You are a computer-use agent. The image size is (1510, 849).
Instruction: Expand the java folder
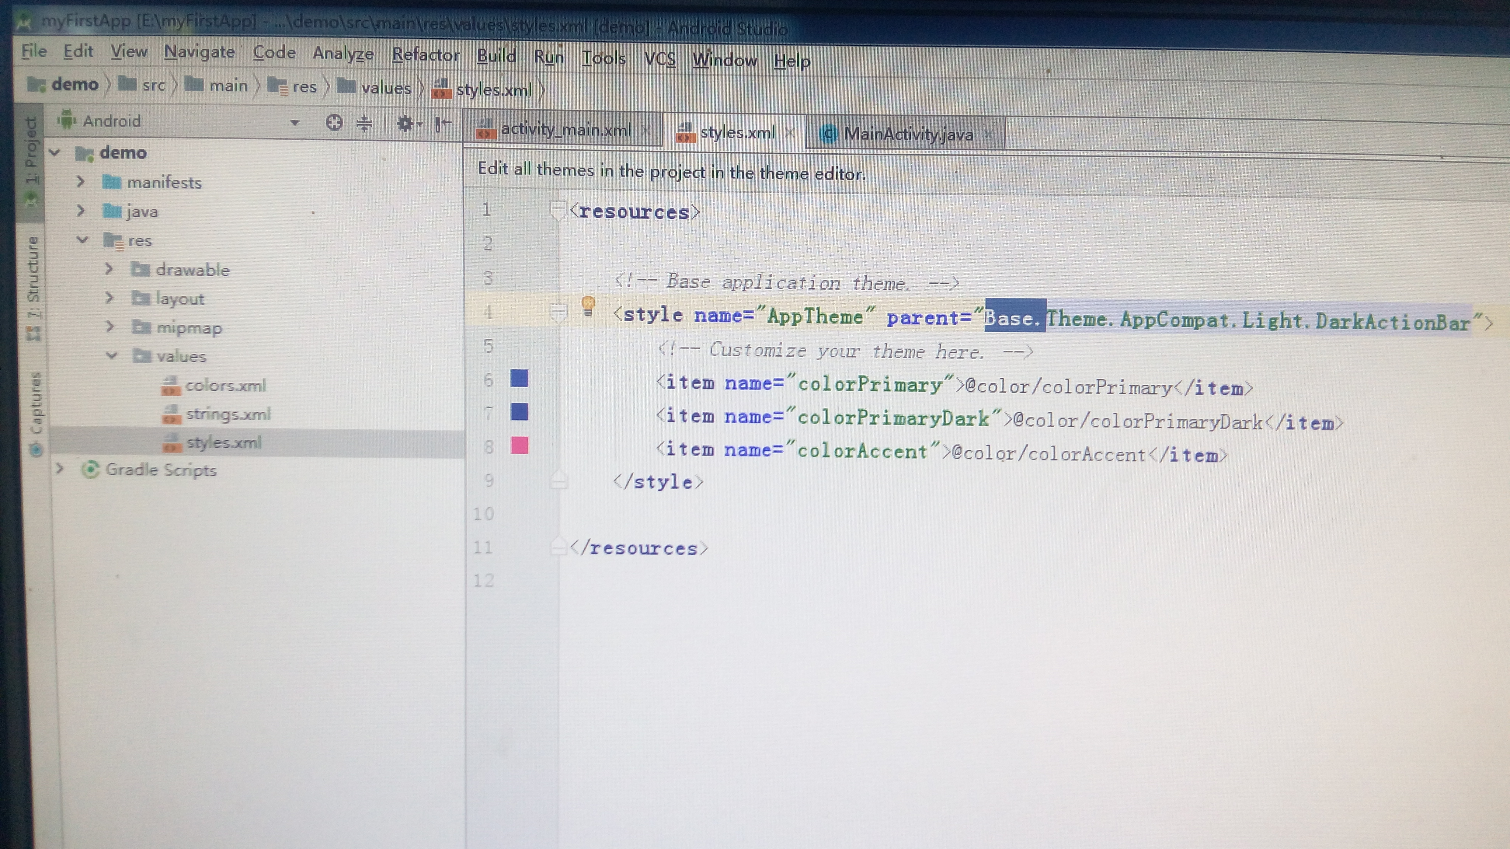(81, 210)
